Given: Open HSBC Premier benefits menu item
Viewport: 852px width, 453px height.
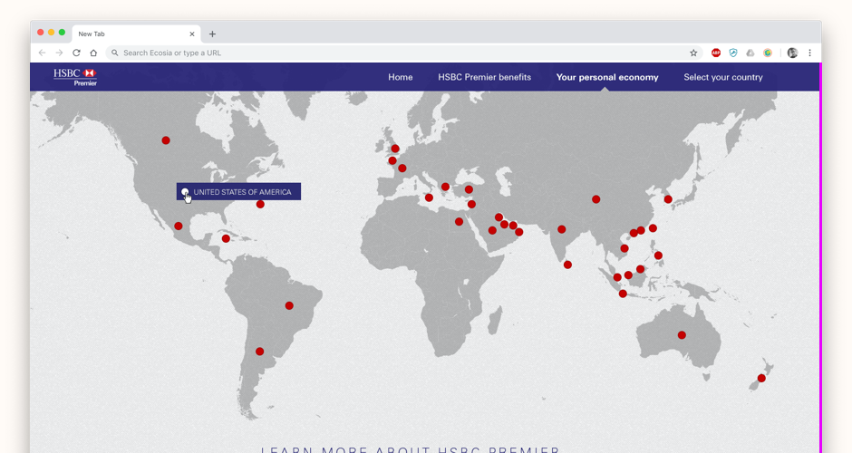Looking at the screenshot, I should 484,77.
